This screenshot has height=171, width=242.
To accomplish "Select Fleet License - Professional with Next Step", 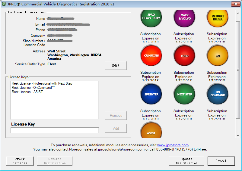I will (x=42, y=83).
